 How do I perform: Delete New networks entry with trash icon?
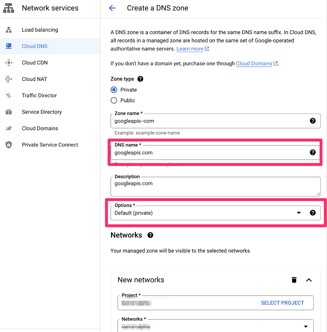coord(294,280)
